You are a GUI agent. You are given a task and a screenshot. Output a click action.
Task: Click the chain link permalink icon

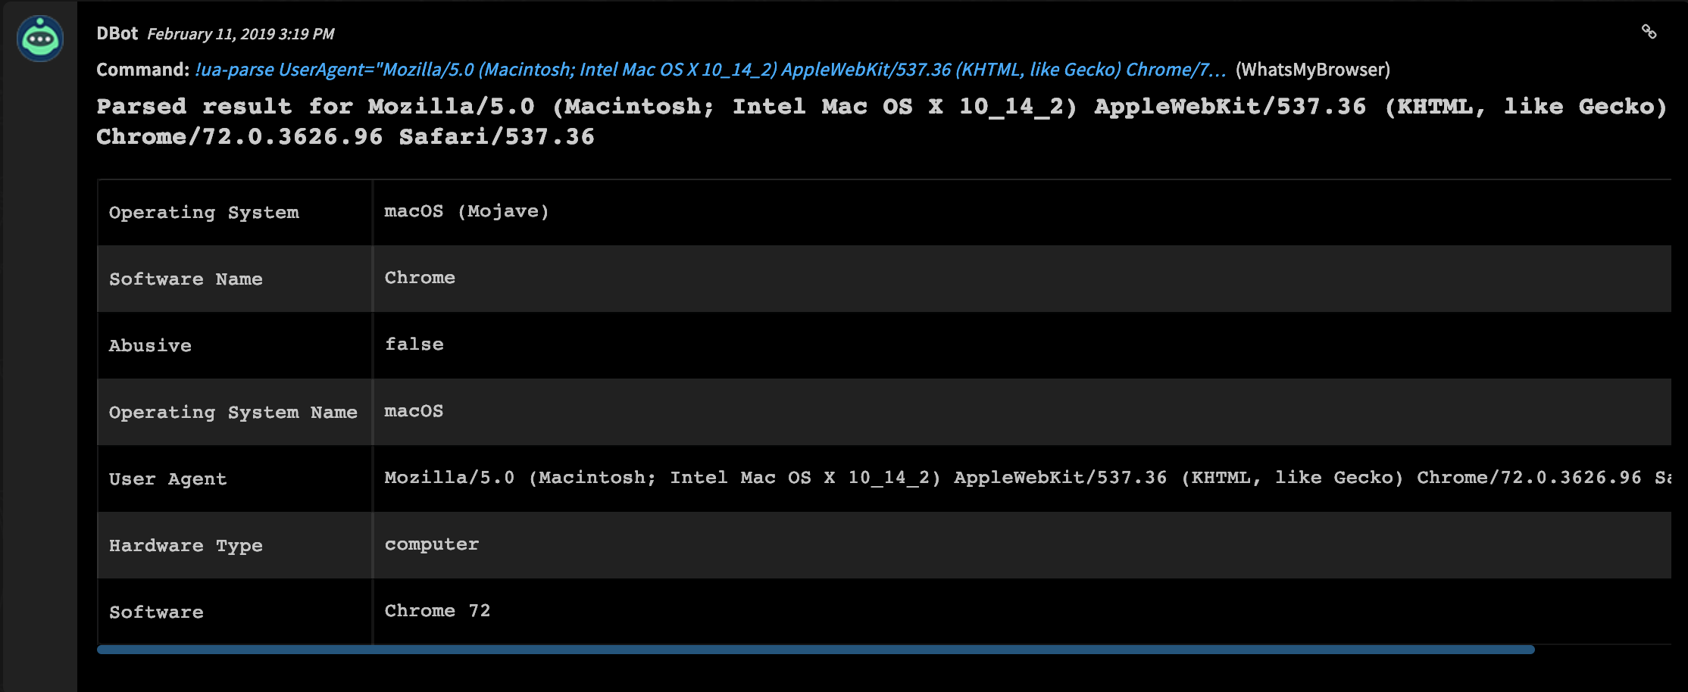coord(1650,32)
